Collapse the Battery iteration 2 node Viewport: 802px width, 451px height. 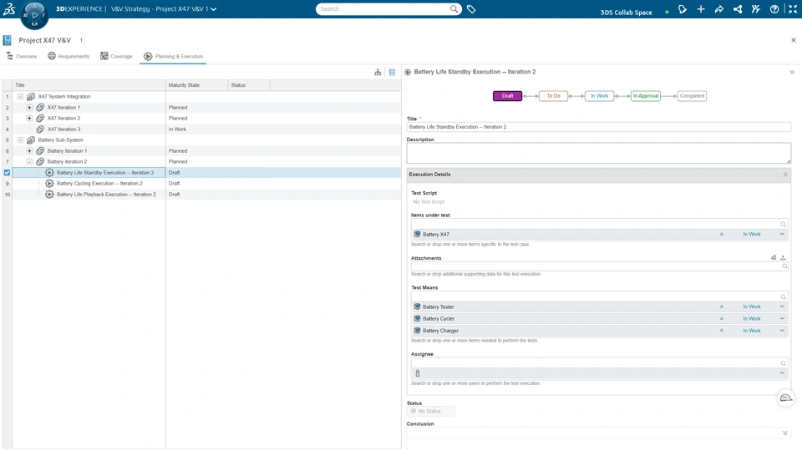(29, 161)
